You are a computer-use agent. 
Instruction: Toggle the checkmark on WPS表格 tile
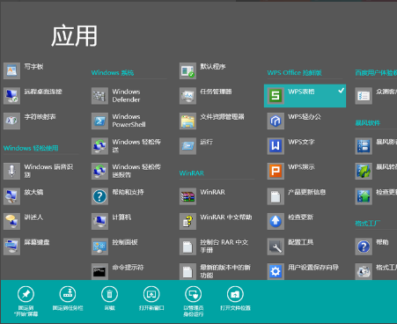[x=341, y=91]
